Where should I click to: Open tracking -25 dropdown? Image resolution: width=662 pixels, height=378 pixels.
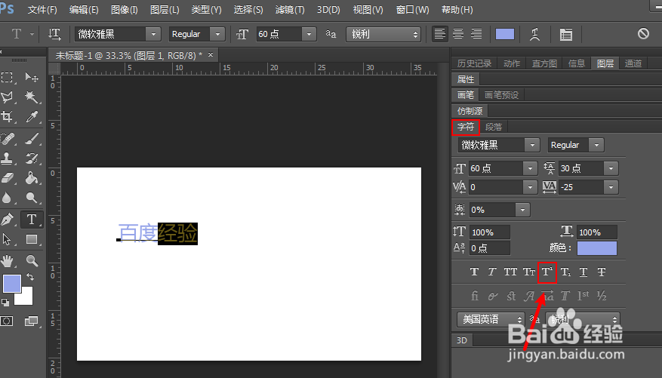click(x=611, y=187)
